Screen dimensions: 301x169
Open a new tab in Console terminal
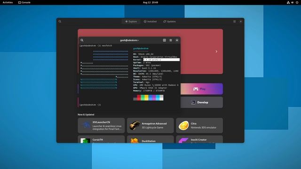[x=164, y=40]
